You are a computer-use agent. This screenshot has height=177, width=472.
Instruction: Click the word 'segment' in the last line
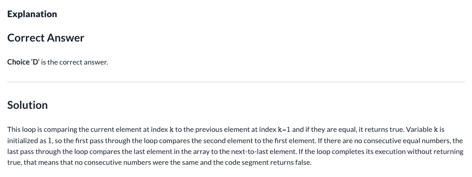tap(255, 163)
